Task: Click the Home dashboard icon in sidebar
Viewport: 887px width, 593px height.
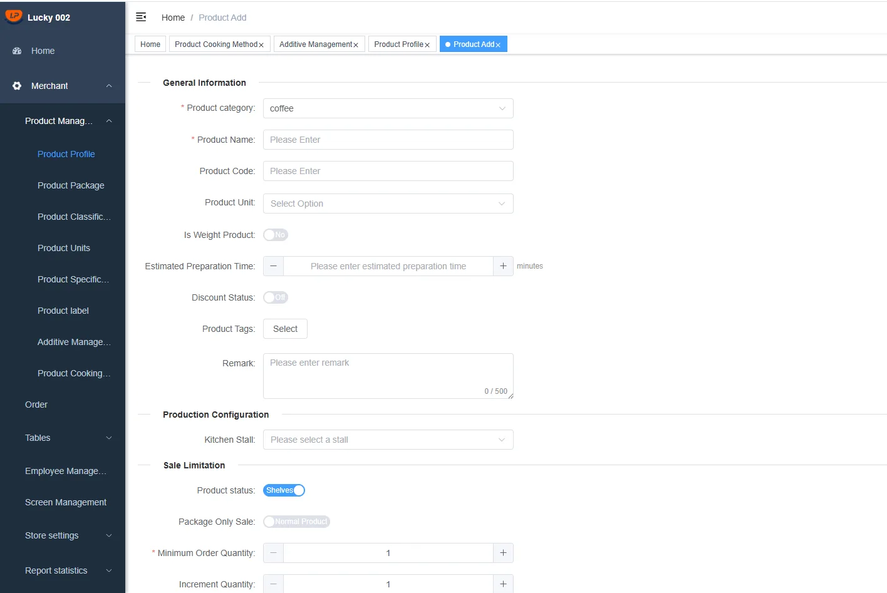Action: coord(17,51)
